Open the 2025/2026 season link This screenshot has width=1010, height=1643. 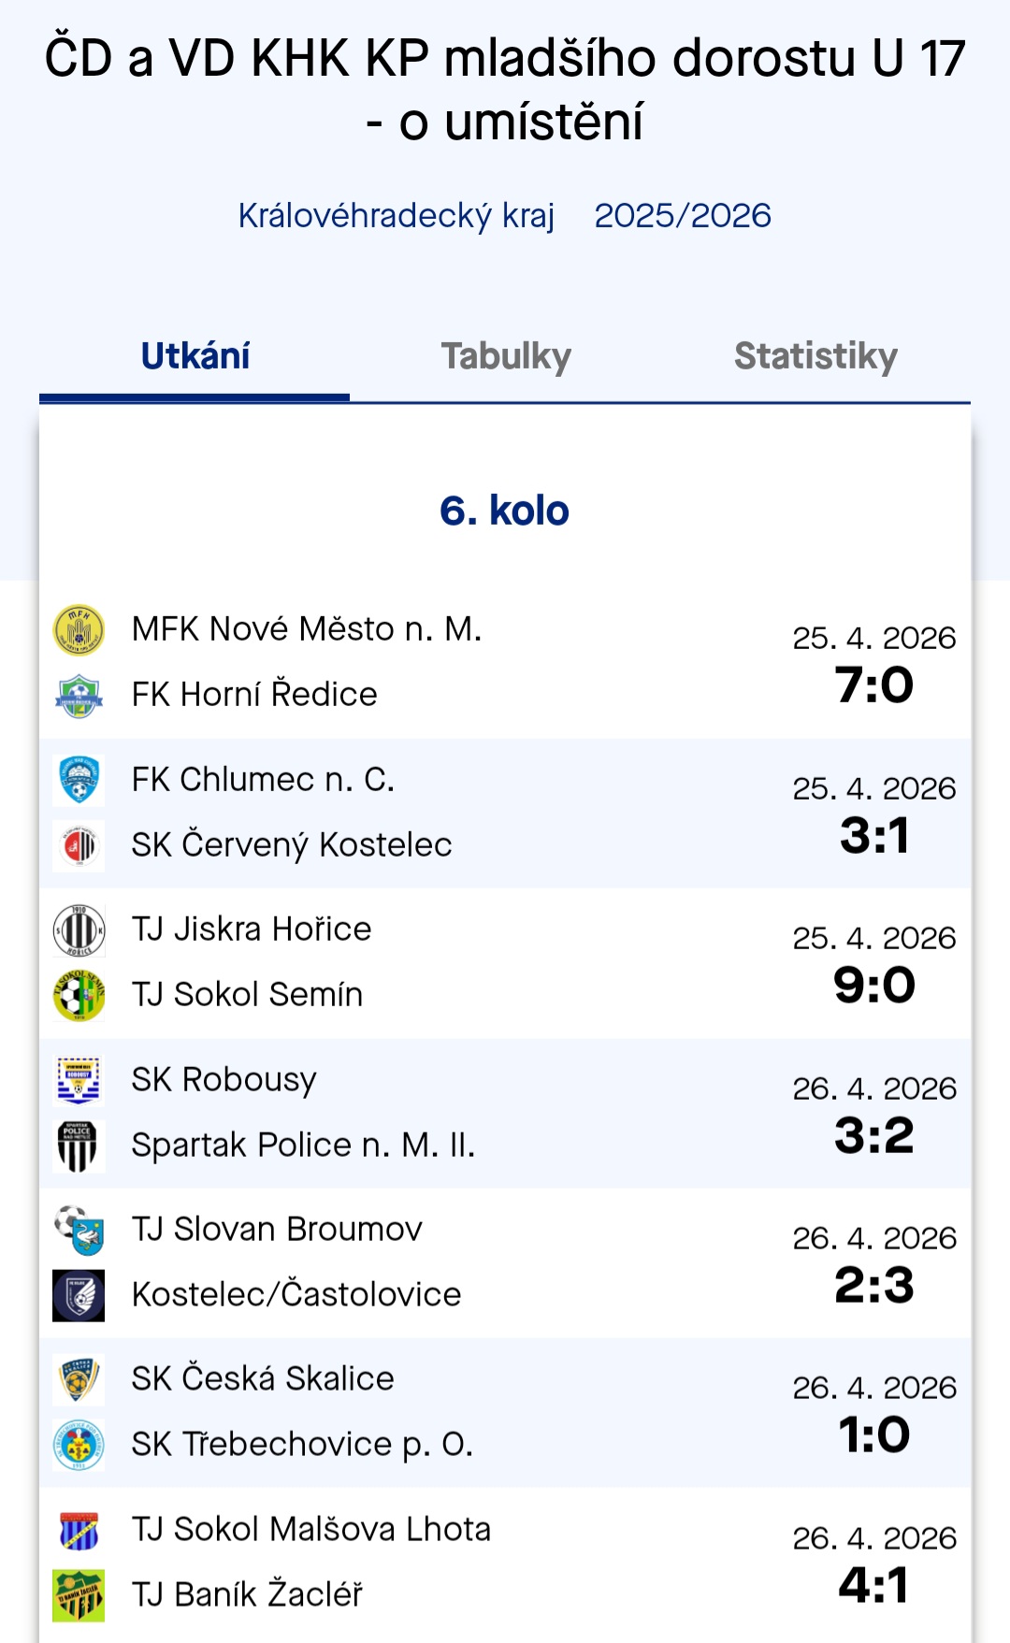tap(683, 216)
